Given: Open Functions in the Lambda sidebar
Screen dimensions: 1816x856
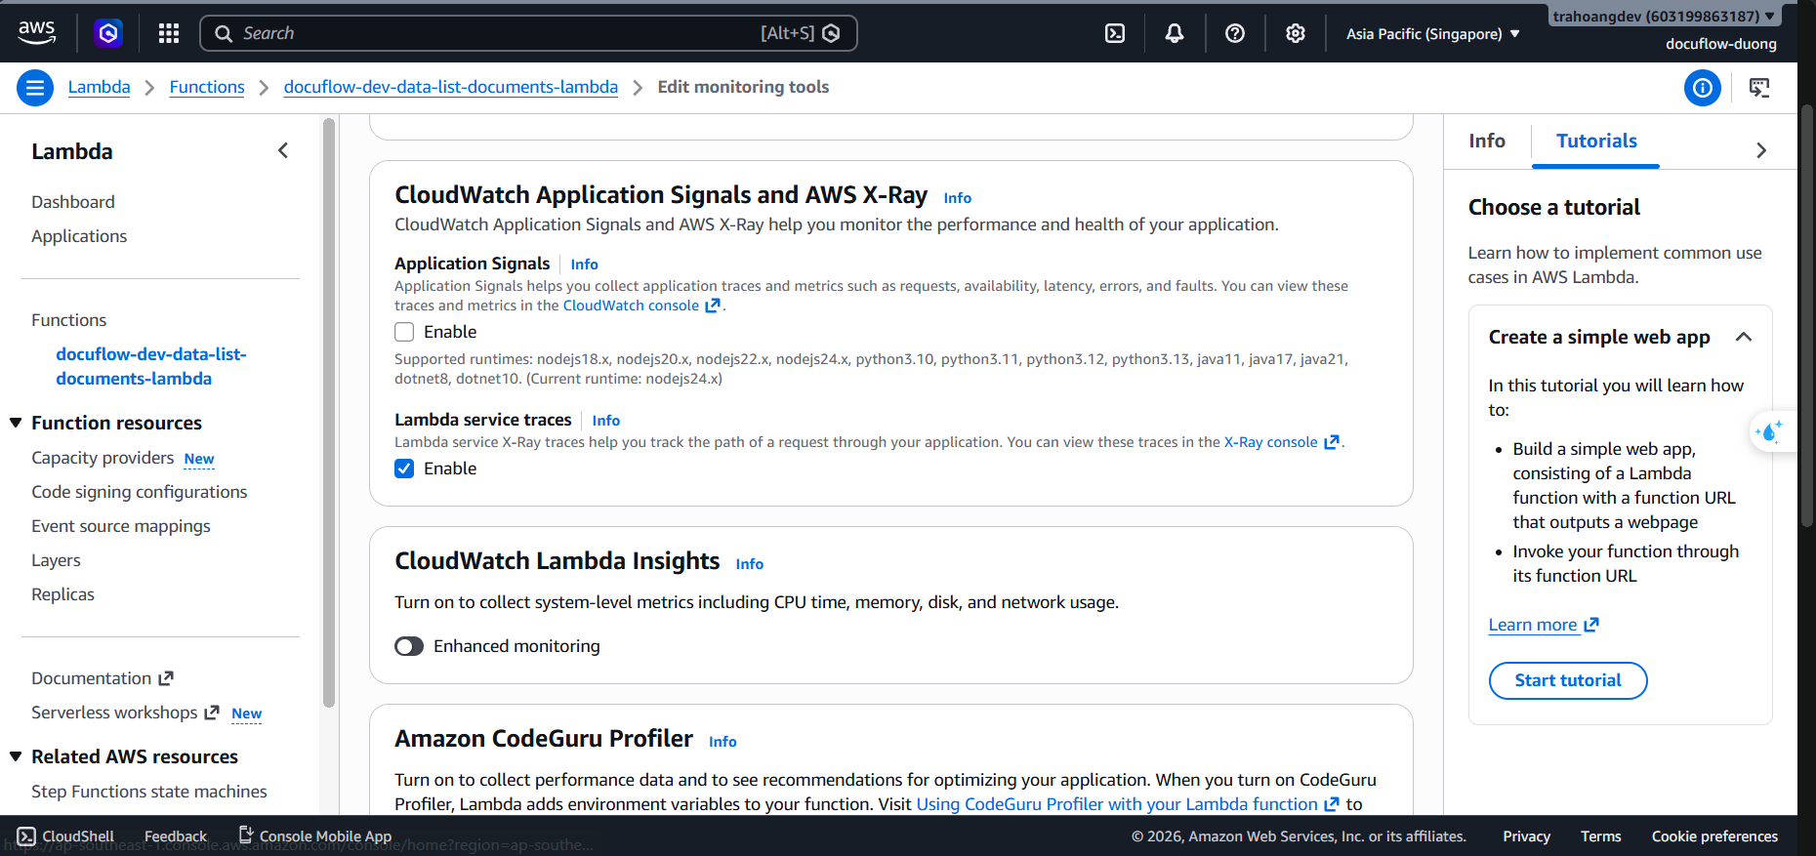Looking at the screenshot, I should 68,320.
